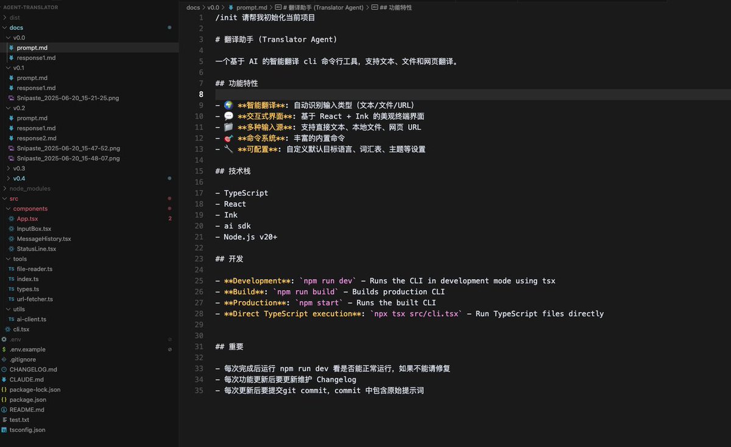The height and width of the screenshot is (447, 731).
Task: Select .env.example dollar-sign file
Action: 27,349
